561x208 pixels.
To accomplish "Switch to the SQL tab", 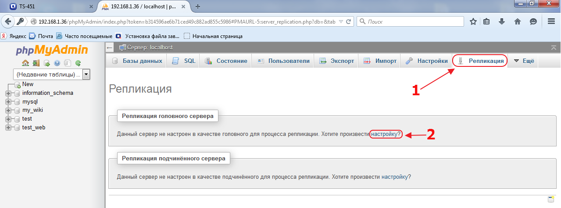I will point(183,61).
